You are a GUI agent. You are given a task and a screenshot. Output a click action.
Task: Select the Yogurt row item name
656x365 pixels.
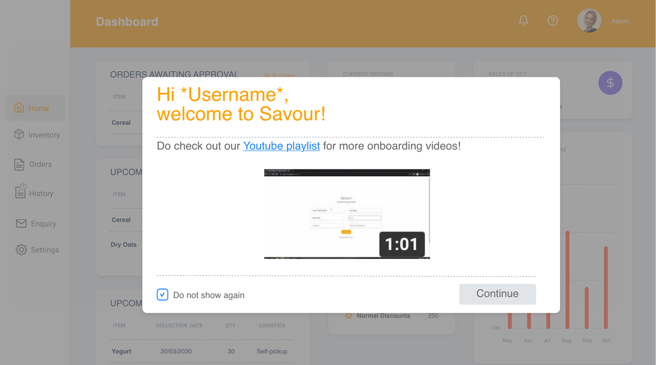pyautogui.click(x=121, y=351)
